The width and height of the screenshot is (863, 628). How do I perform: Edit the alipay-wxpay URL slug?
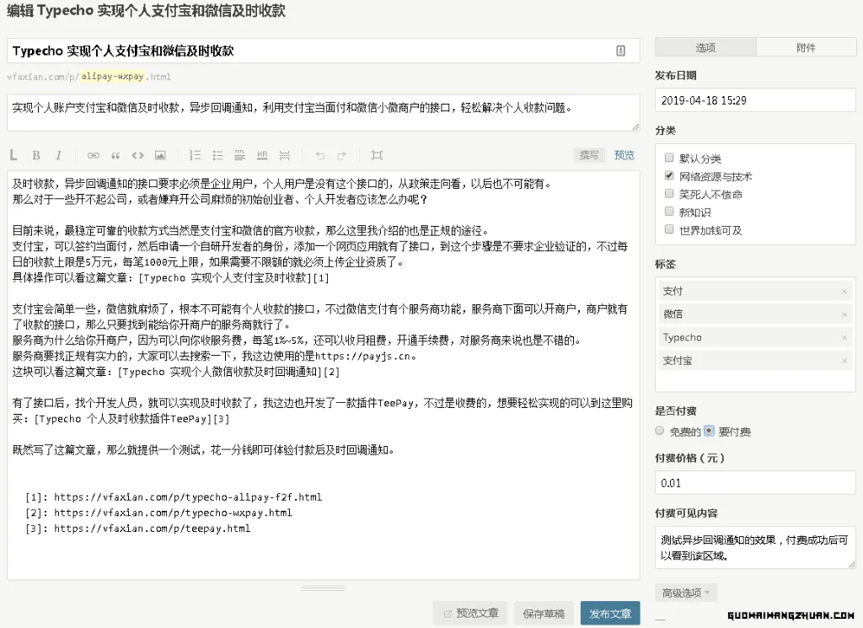(112, 77)
